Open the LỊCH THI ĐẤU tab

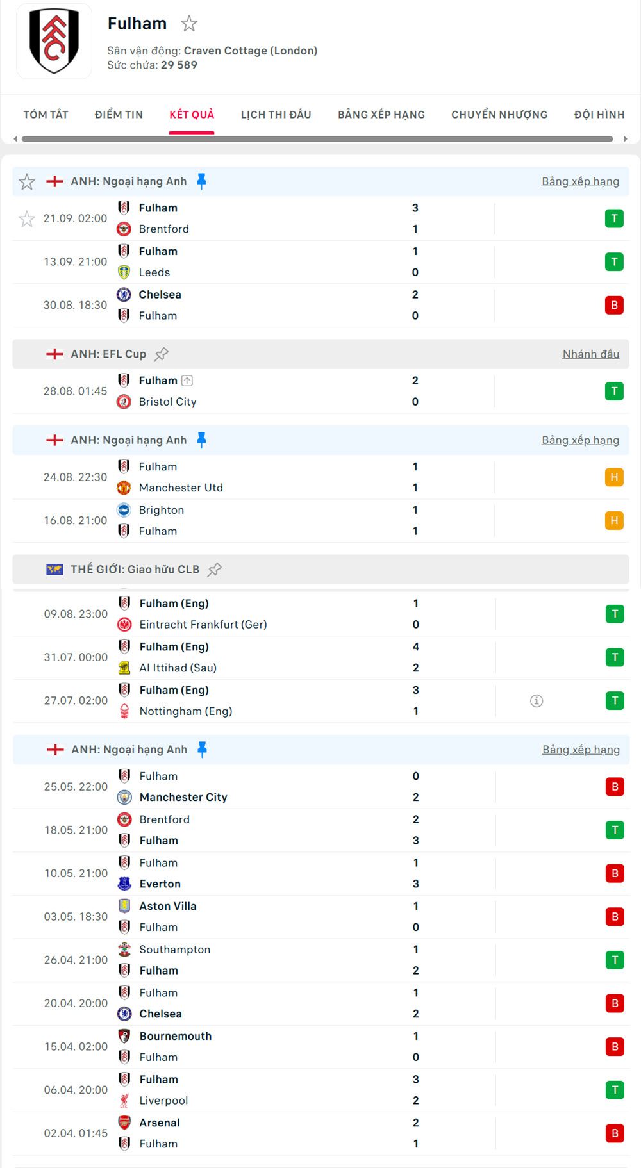pyautogui.click(x=276, y=115)
